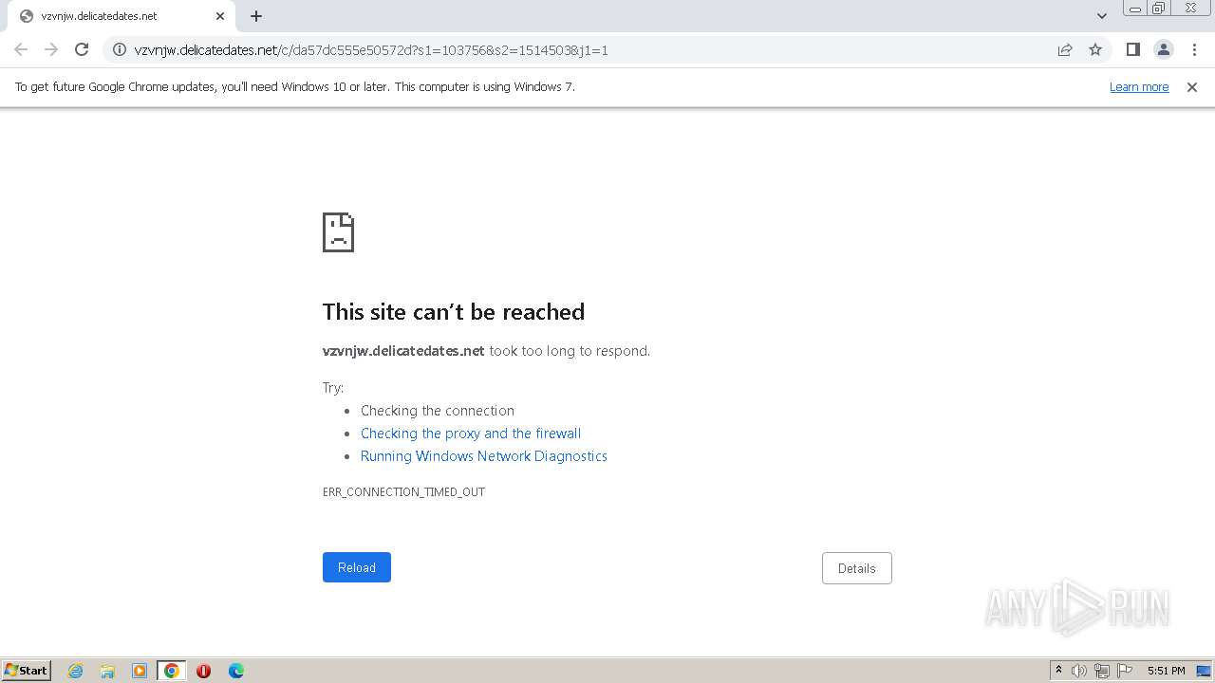Open the Chrome profile avatar
This screenshot has width=1215, height=683.
pos(1163,49)
